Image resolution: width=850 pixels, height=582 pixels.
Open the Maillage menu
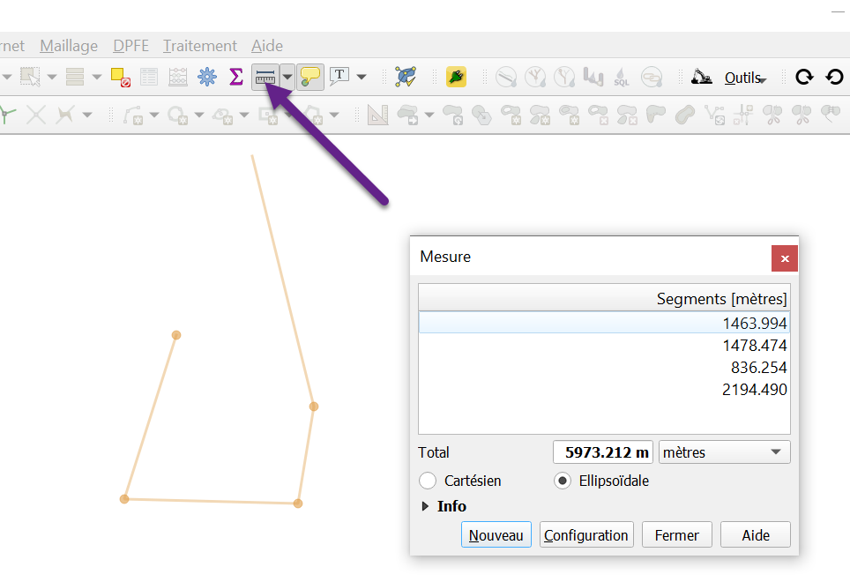(x=69, y=46)
